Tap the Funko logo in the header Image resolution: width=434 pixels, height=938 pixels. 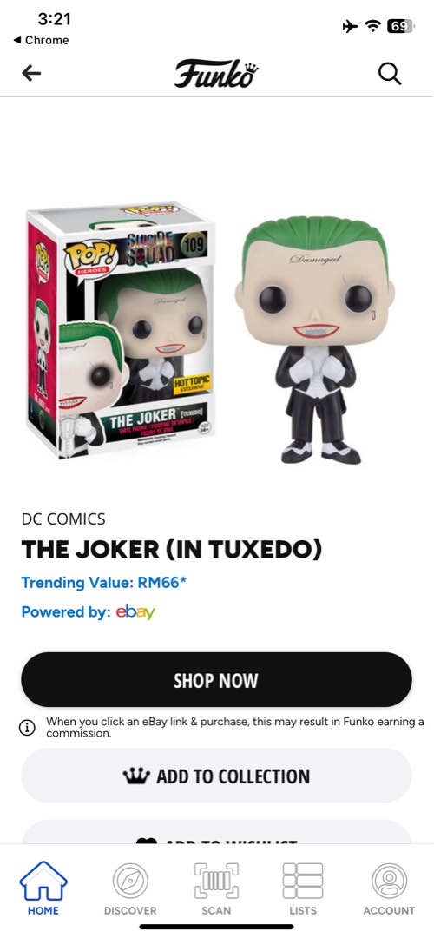pyautogui.click(x=216, y=74)
